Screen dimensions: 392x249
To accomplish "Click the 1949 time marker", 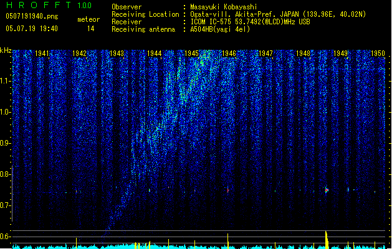I will [340, 54].
